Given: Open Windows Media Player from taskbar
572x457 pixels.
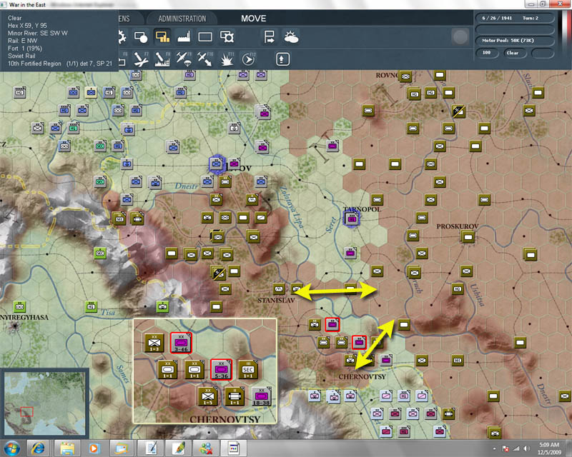Looking at the screenshot, I should [x=94, y=448].
